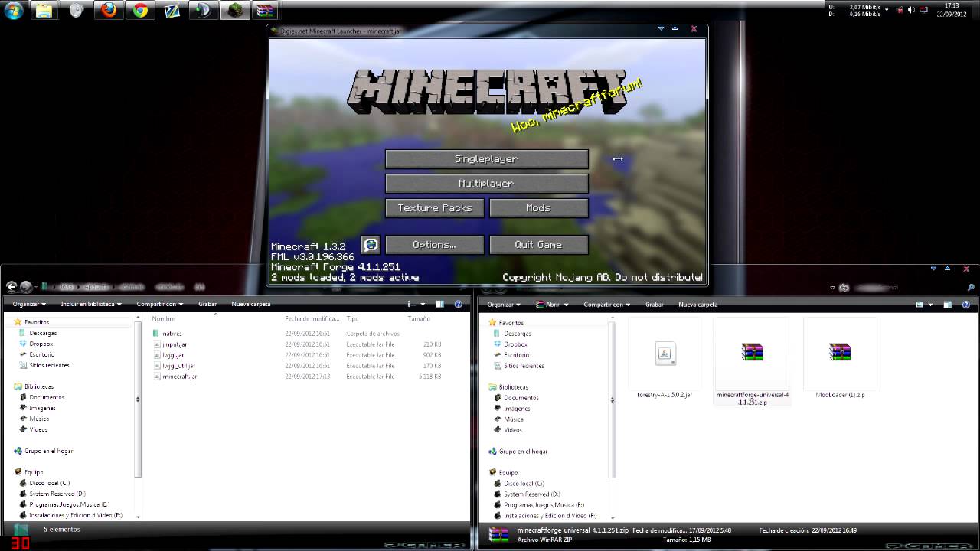Open Escritorio in right Explorer sidebar
980x551 pixels.
pos(517,355)
